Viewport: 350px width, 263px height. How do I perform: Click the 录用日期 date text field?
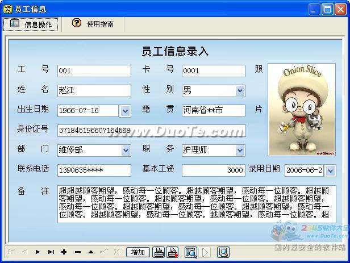click(305, 170)
